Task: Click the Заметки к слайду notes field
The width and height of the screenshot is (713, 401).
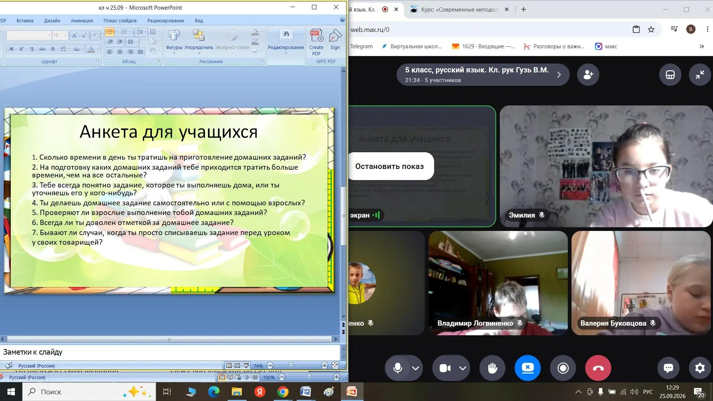Action: (170, 352)
